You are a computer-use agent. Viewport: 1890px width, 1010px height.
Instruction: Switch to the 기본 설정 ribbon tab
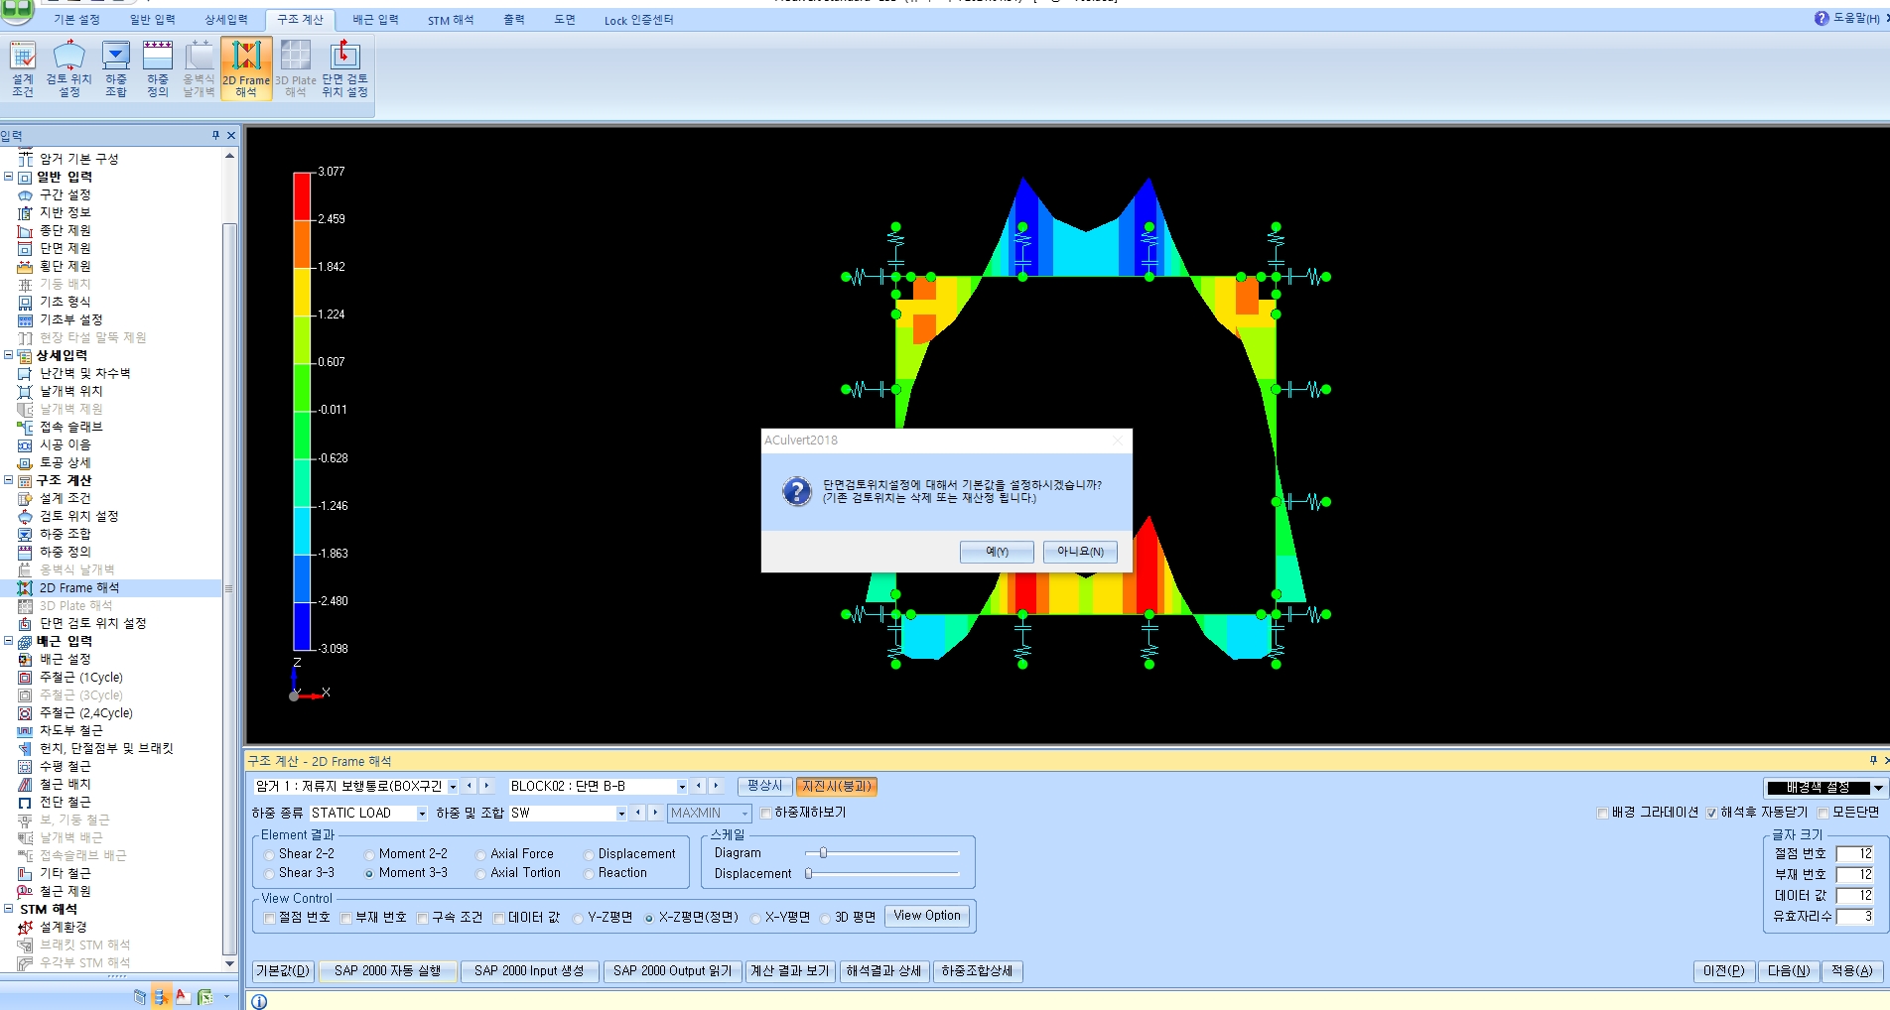[x=76, y=20]
